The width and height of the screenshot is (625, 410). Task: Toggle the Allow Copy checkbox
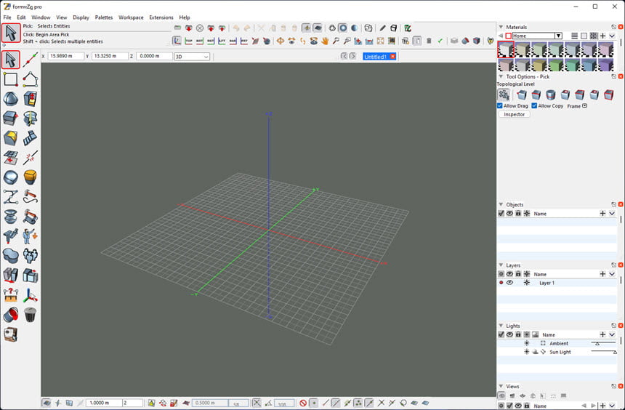534,105
